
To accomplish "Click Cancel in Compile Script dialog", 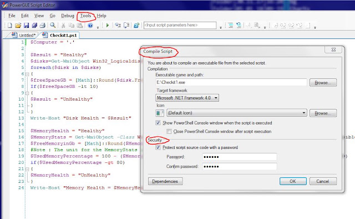I will (323, 181).
